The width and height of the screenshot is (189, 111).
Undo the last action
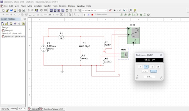[x=41, y=10]
